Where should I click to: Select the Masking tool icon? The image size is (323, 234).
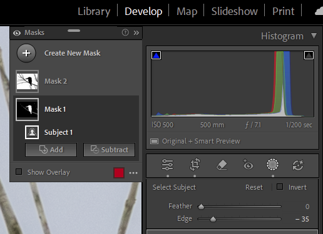click(x=272, y=165)
